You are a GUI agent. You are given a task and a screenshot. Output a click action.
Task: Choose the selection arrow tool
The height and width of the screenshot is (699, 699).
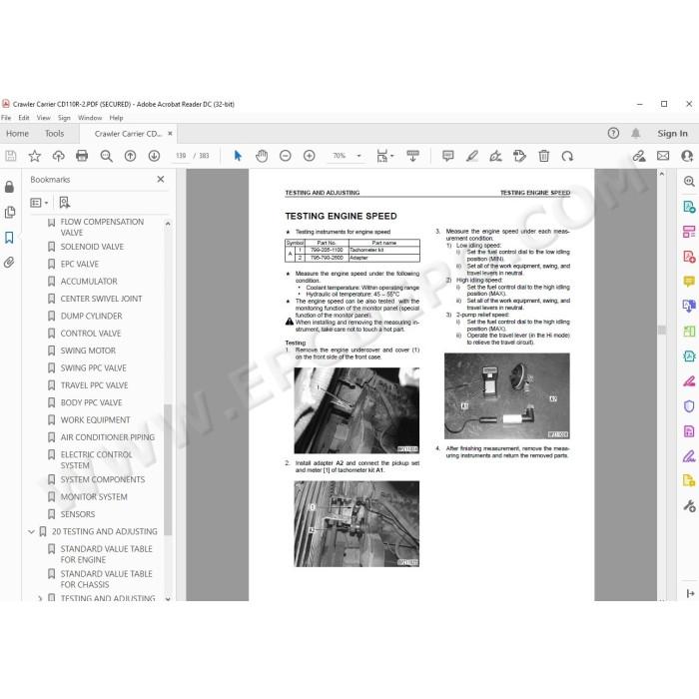[238, 156]
